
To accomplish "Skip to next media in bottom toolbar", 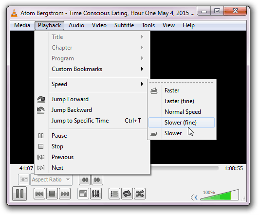I will pos(65,194).
